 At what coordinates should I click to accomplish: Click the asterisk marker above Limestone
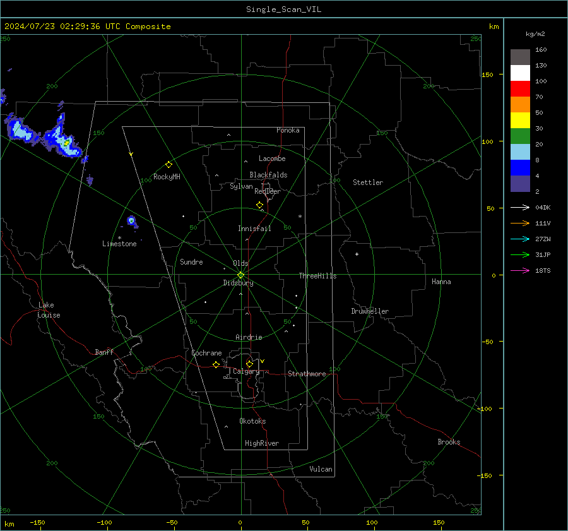(119, 238)
